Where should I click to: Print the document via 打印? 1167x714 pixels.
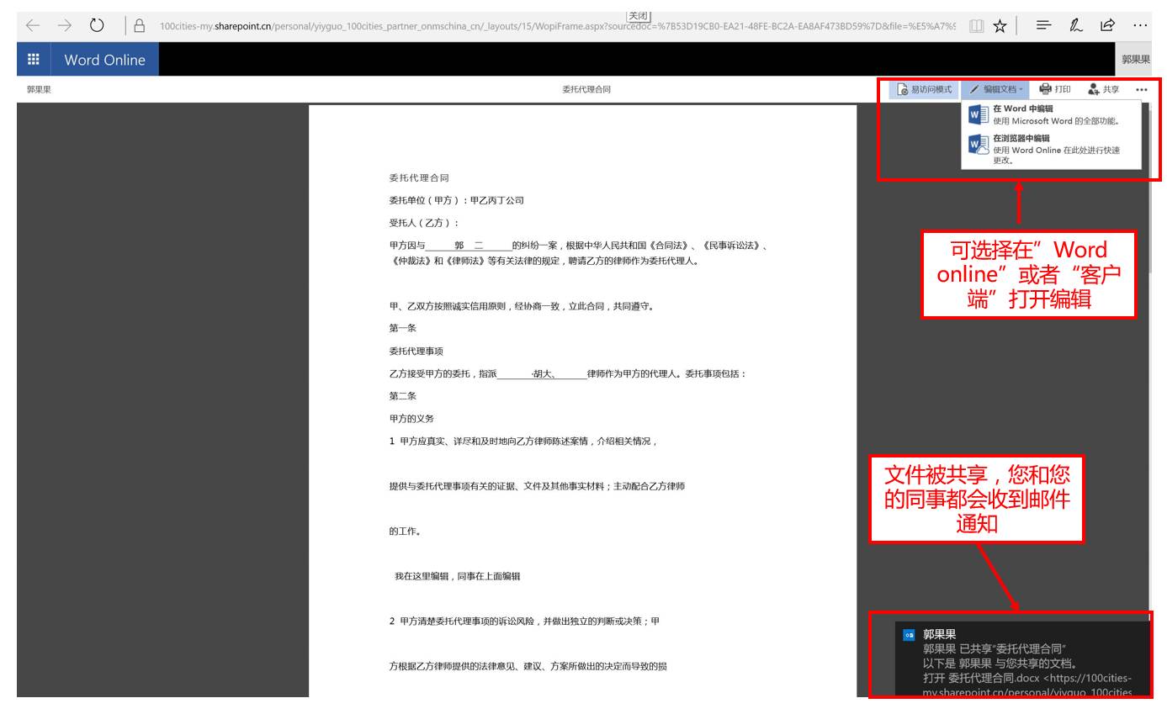tap(1055, 89)
